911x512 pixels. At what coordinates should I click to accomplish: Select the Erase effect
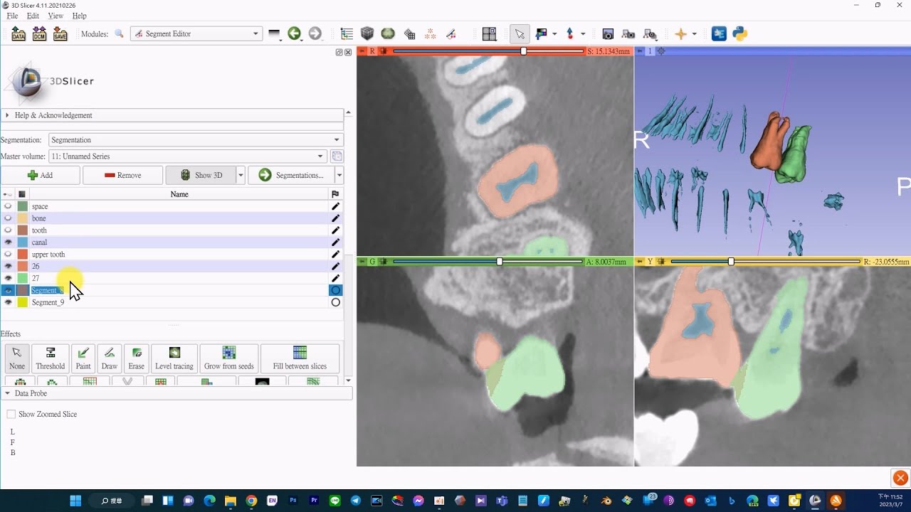(136, 358)
